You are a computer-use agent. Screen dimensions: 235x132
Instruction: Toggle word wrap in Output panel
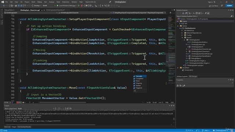pos(67,109)
